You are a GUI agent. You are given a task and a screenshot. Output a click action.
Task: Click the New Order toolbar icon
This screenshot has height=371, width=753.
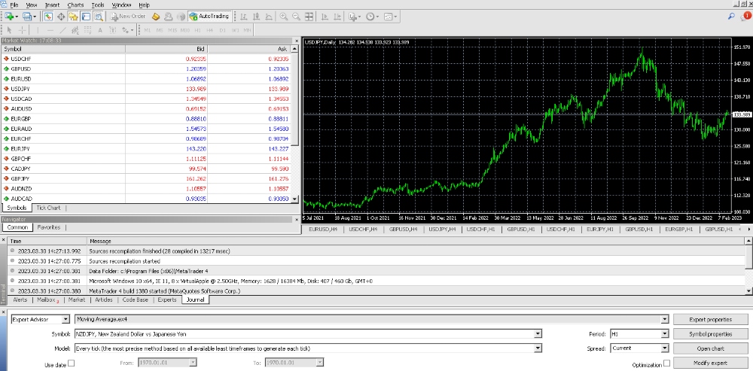tap(128, 16)
